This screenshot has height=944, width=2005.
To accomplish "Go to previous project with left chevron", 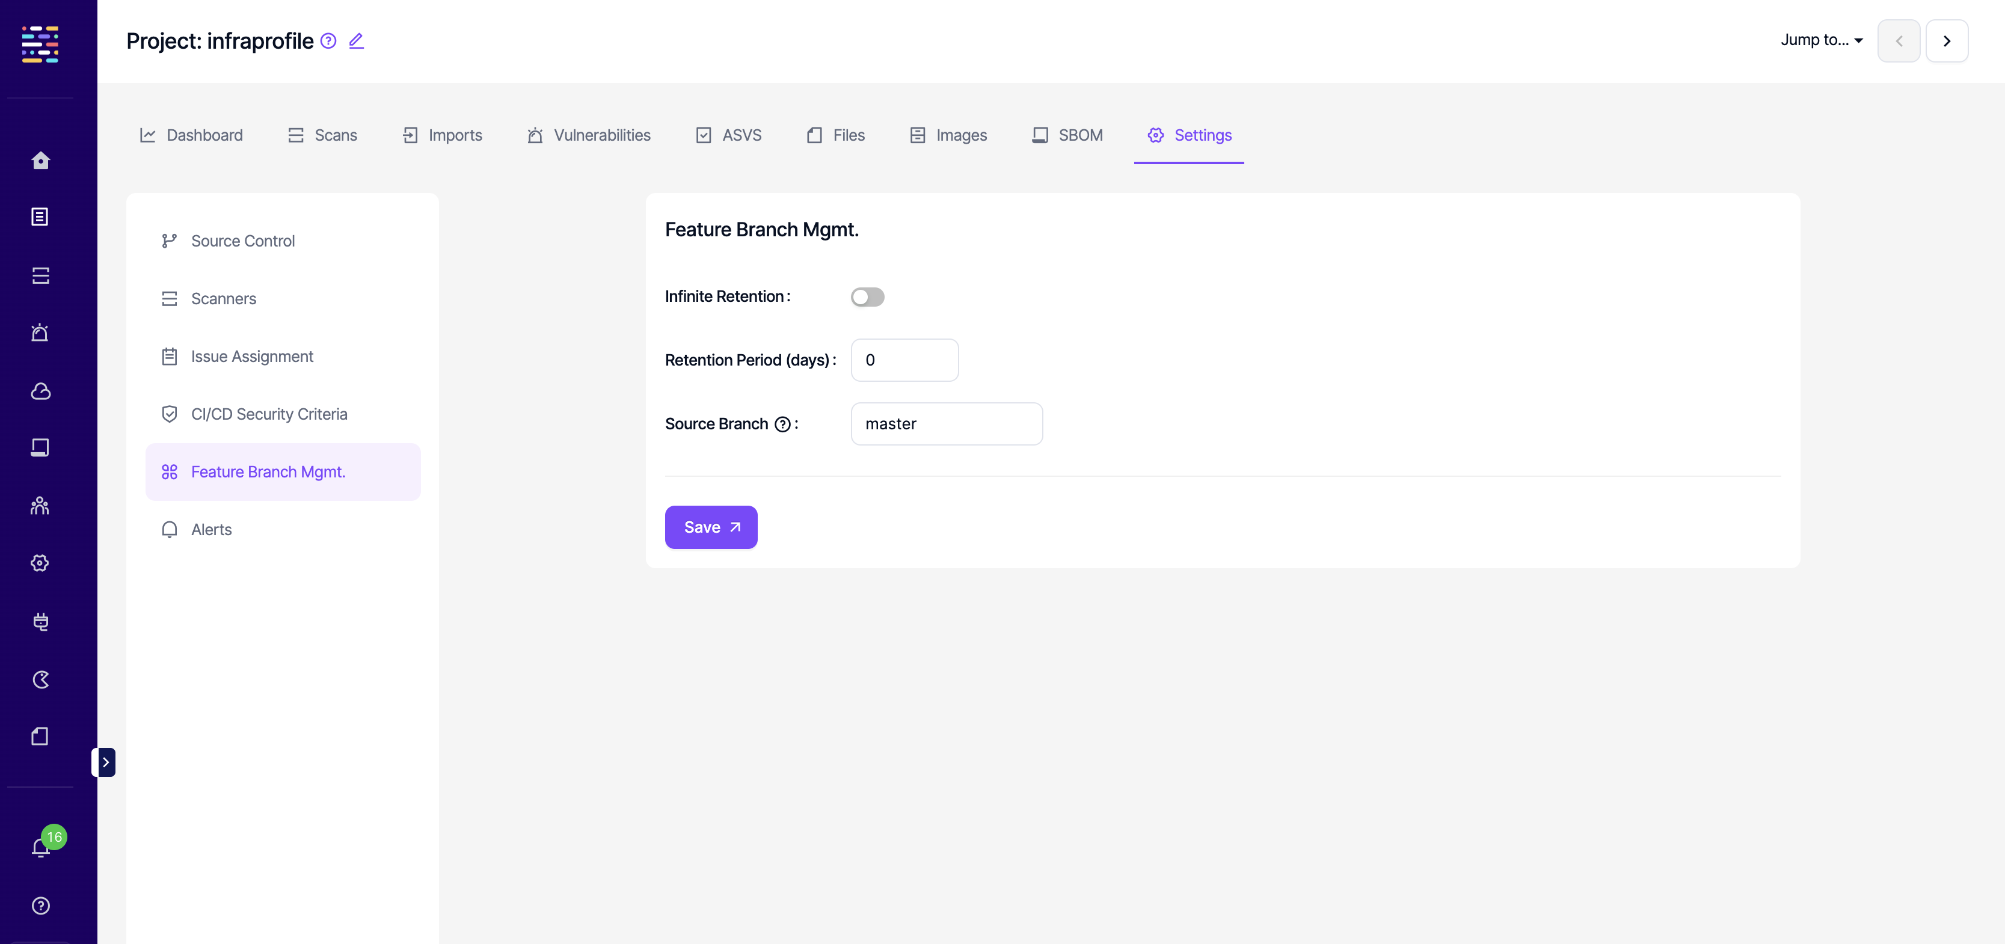I will [1899, 41].
